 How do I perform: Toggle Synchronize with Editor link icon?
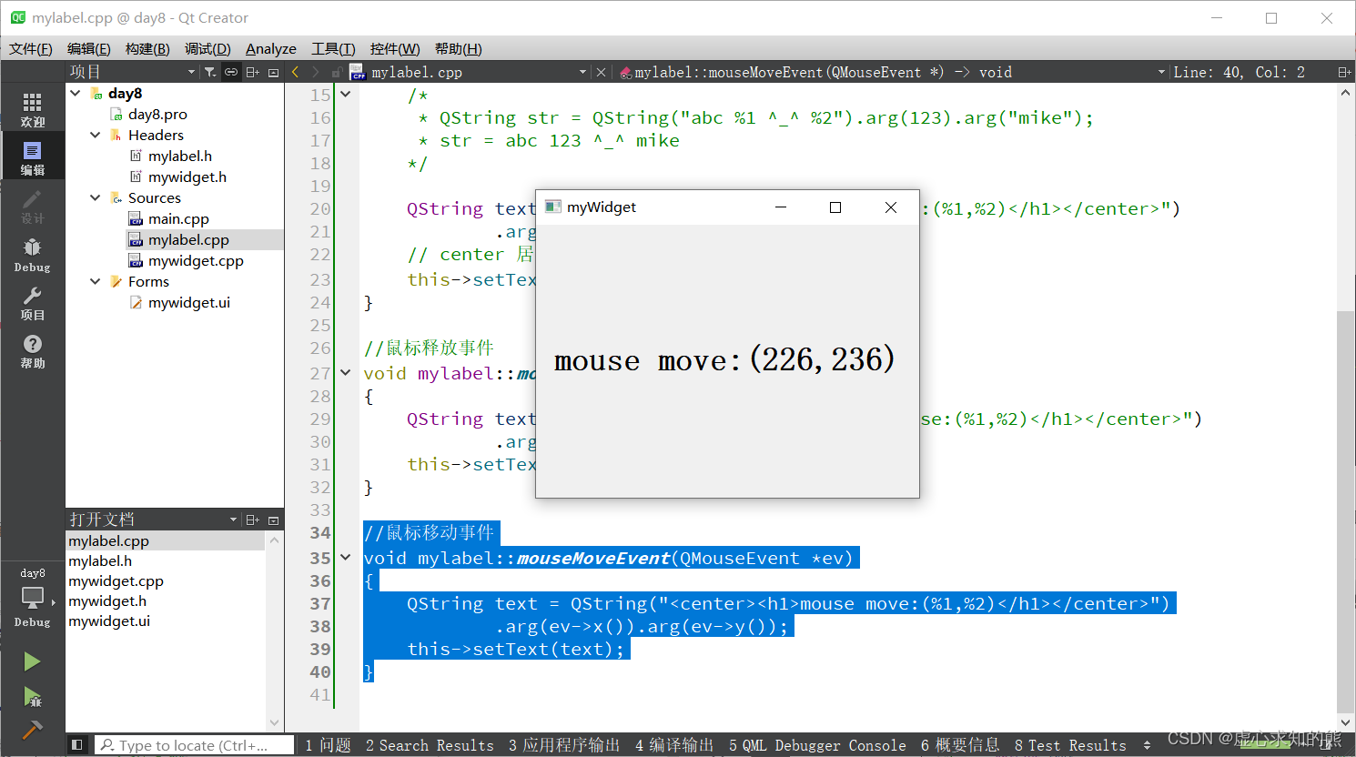tap(232, 71)
